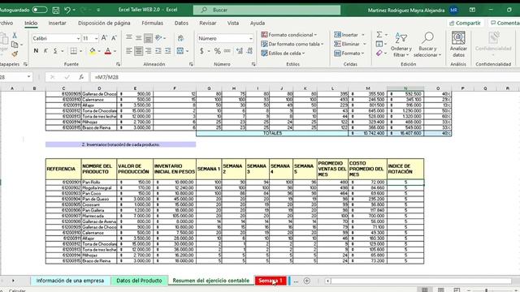Screen dimensions: 520x292
Task: Click the Compartir button
Action: 466,23
